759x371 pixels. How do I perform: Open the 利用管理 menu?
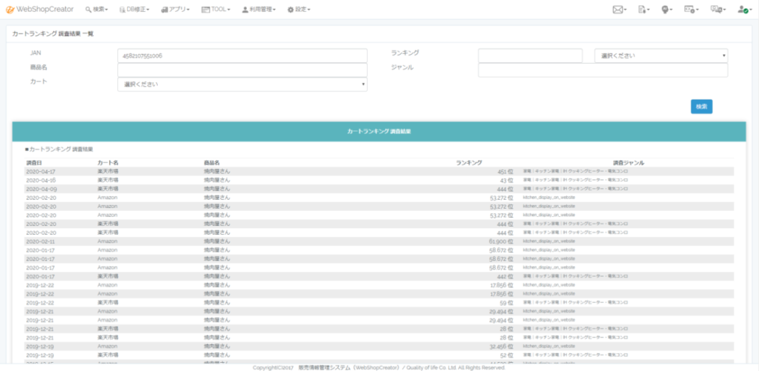[x=259, y=9]
